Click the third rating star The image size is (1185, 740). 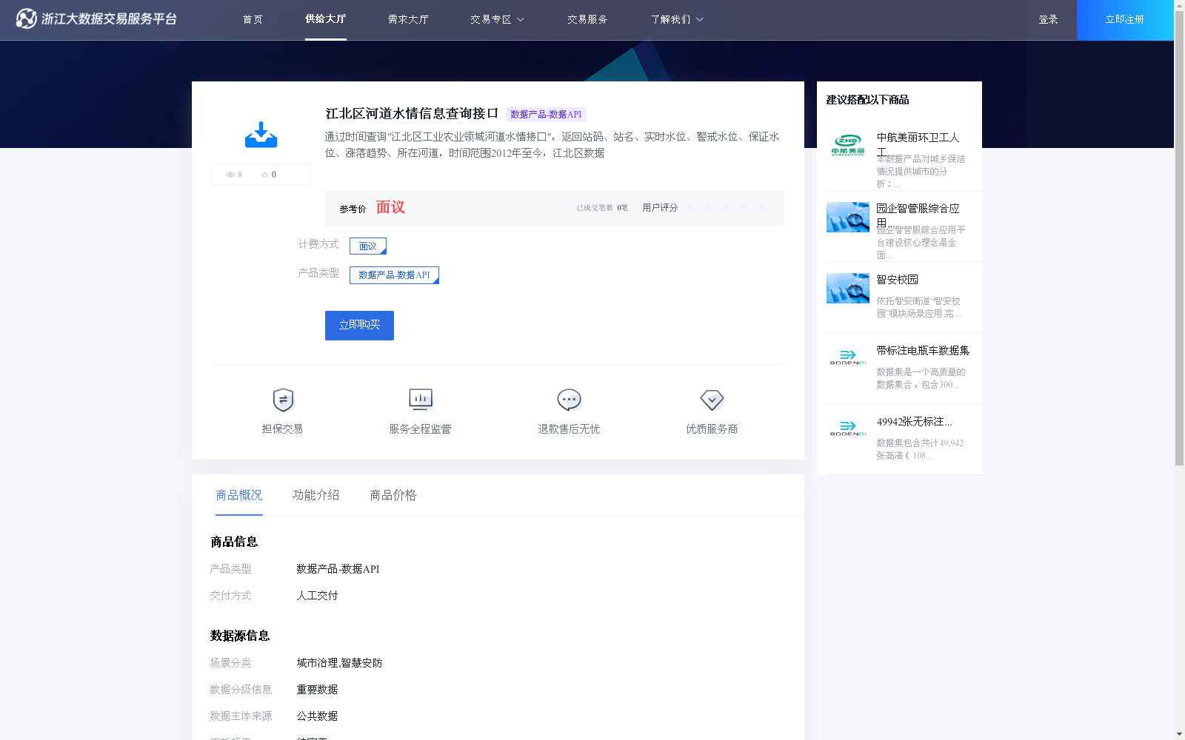(726, 207)
